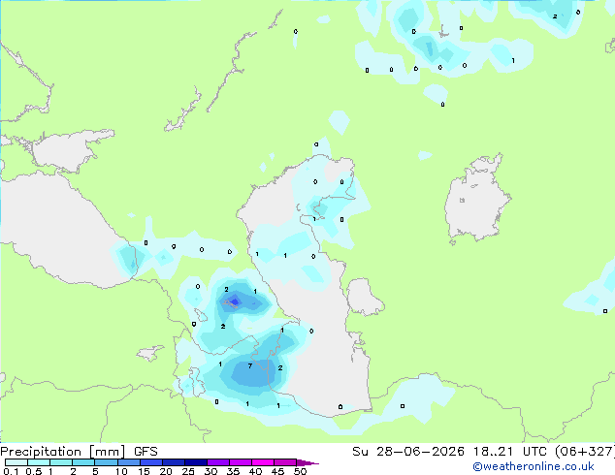Click the legend label 25
Image resolution: width=615 pixels, height=475 pixels.
[188, 471]
